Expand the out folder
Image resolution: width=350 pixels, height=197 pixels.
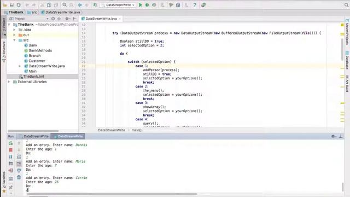[14, 35]
